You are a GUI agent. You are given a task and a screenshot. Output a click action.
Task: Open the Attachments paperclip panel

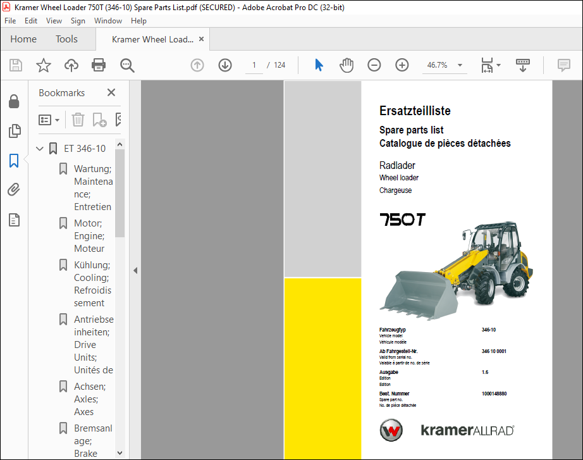click(14, 190)
